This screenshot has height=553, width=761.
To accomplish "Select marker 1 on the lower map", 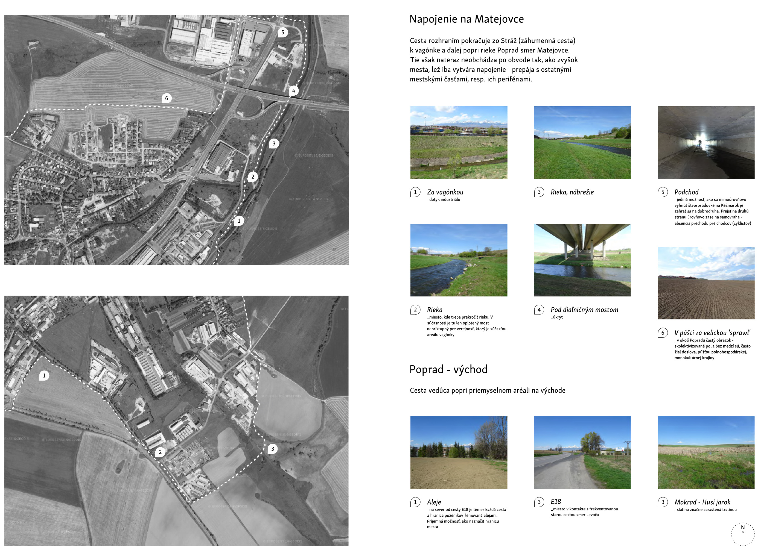I will [44, 376].
